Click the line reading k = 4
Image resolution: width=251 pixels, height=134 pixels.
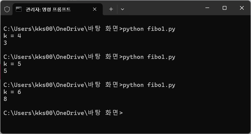coord(12,36)
